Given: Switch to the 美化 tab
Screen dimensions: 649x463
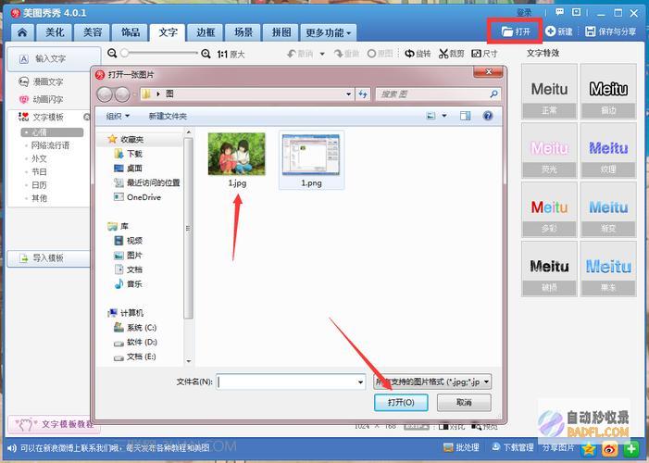Looking at the screenshot, I should point(55,32).
